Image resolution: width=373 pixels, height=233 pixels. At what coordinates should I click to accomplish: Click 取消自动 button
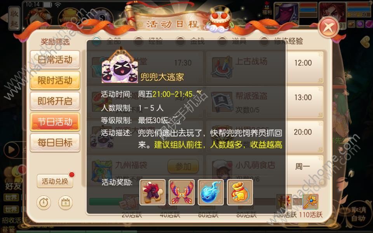tap(358, 214)
